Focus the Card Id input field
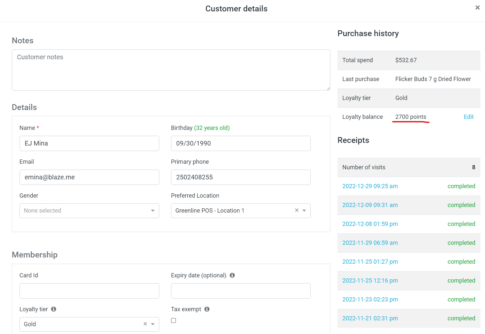Image resolution: width=485 pixels, height=334 pixels. point(89,291)
